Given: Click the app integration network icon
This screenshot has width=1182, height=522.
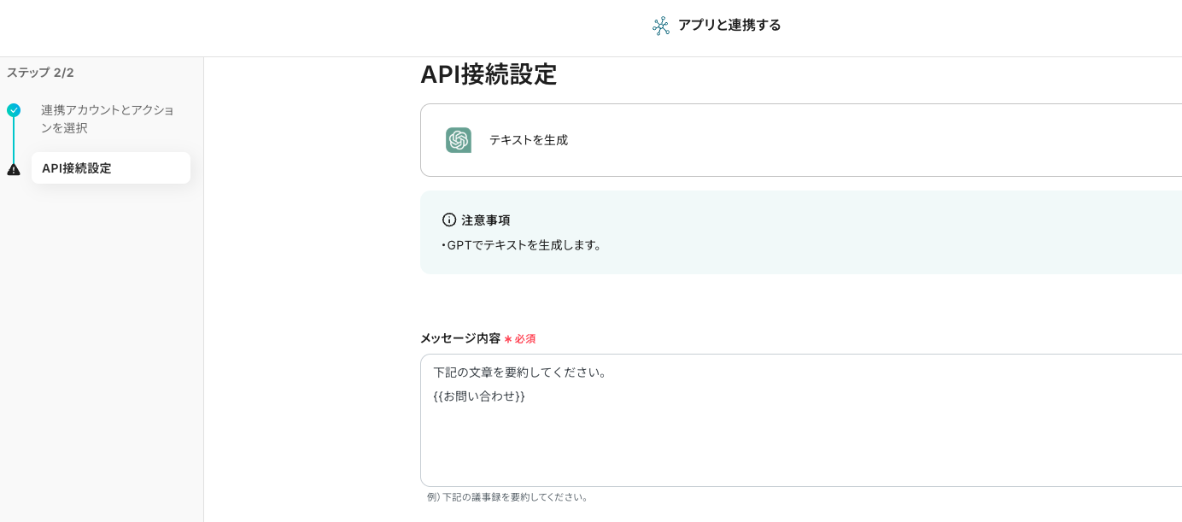Looking at the screenshot, I should [x=661, y=26].
